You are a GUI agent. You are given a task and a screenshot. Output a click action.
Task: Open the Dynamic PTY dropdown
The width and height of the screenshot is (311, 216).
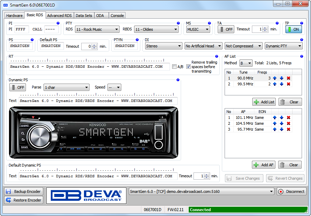pyautogui.click(x=284, y=46)
